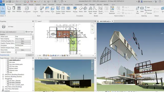This screenshot has height=92, width=164.
Task: Click the Axo view tree item icon
Action: tap(8, 62)
